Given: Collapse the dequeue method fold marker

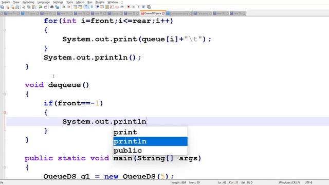Looking at the screenshot, I should click(5, 94).
